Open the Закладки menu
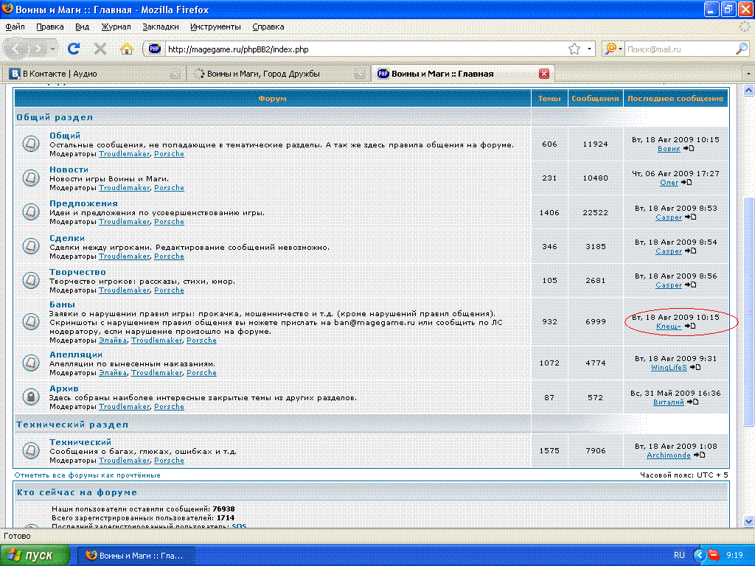 coord(161,27)
